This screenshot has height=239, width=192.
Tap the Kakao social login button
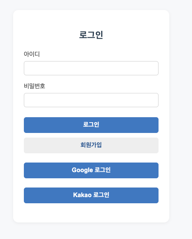91,195
